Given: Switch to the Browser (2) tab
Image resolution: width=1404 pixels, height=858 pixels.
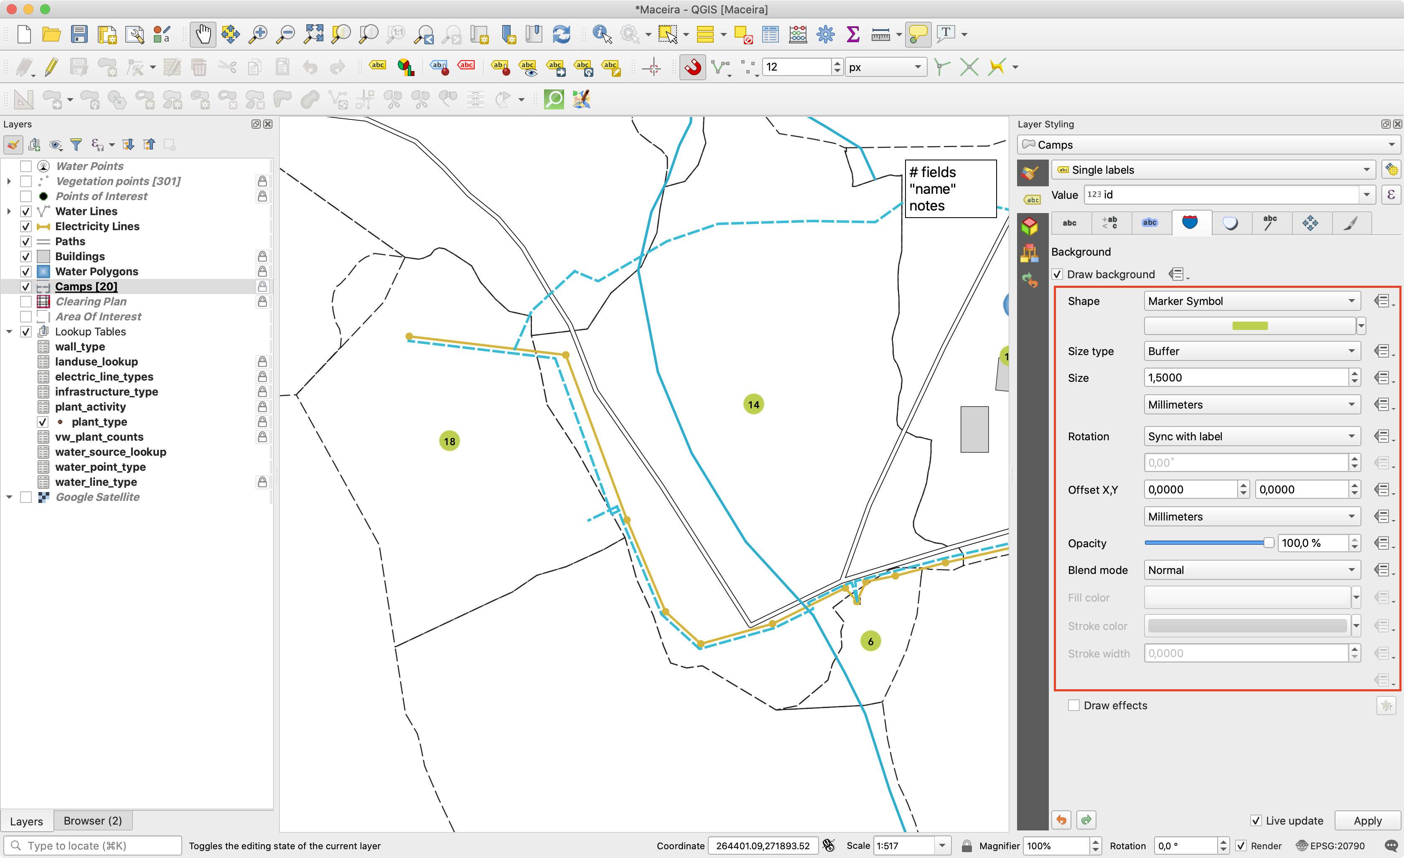Looking at the screenshot, I should (x=93, y=820).
